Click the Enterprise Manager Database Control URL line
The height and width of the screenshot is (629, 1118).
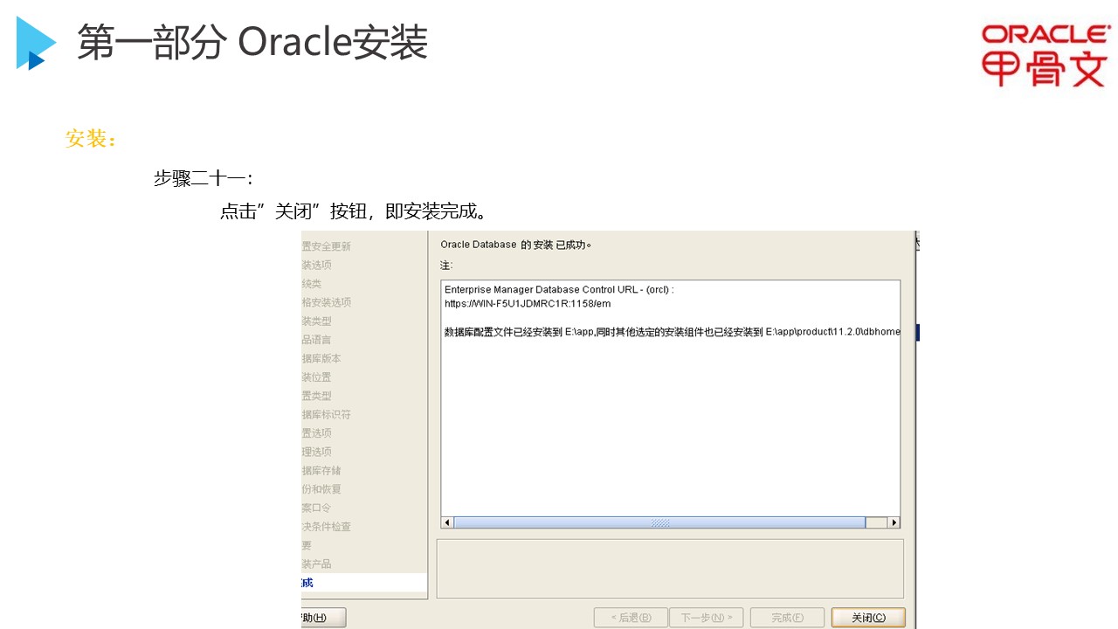coord(559,289)
